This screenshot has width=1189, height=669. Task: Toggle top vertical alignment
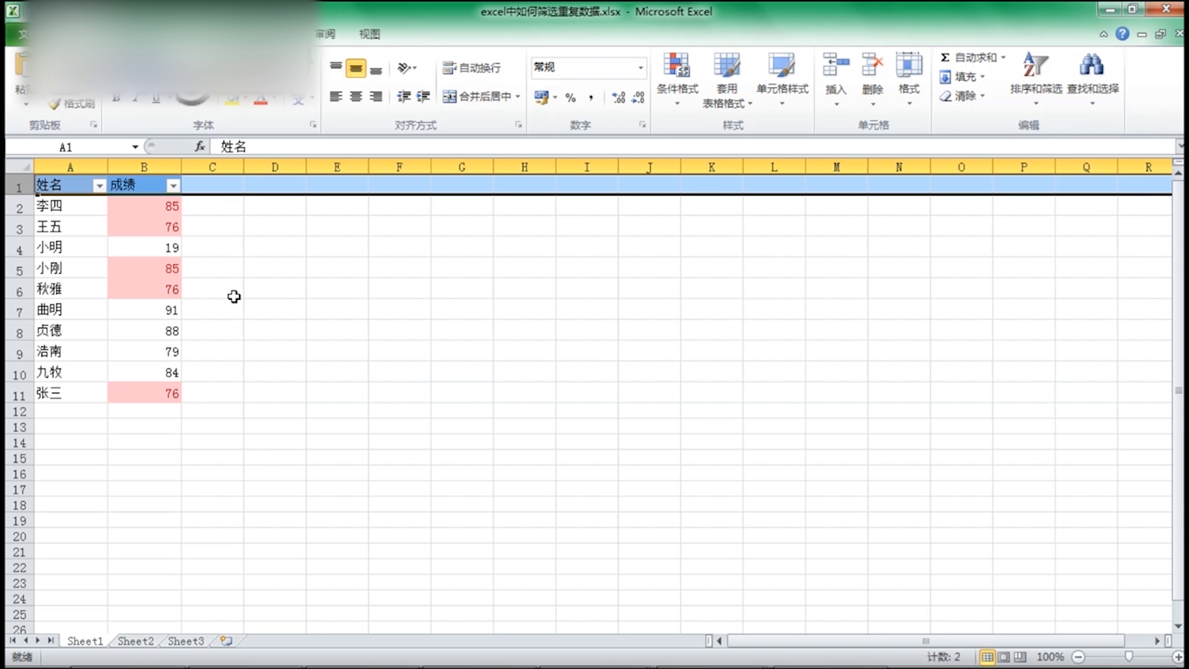pyautogui.click(x=336, y=67)
